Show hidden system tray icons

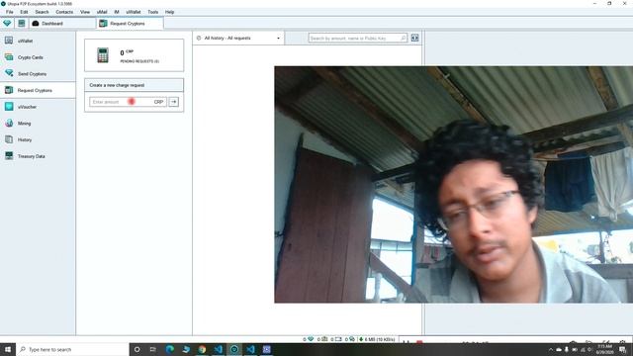551,349
